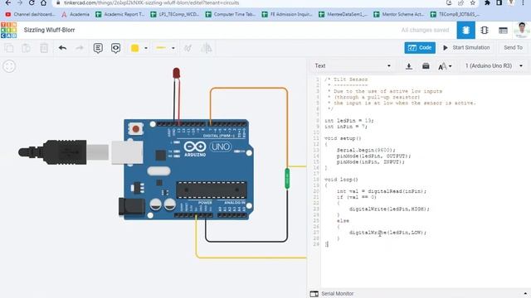The image size is (531, 298).
Task: Open the Code panel button
Action: pyautogui.click(x=420, y=48)
